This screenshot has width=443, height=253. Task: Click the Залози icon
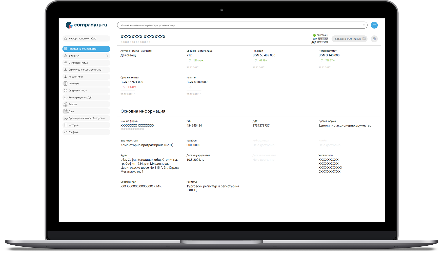coord(66,104)
